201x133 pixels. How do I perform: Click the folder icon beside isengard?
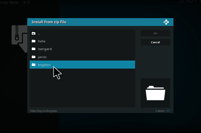pos(34,49)
